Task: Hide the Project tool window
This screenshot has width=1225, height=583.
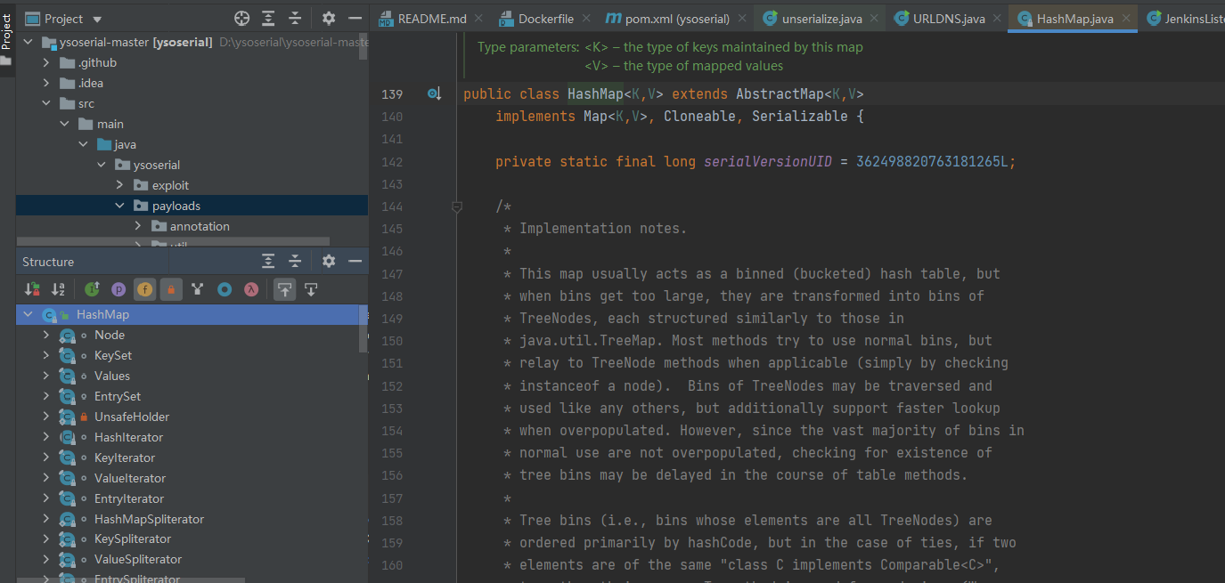Action: tap(355, 18)
